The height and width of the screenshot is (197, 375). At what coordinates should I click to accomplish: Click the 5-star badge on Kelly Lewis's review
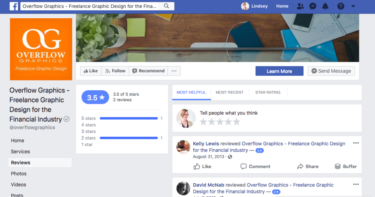[260, 151]
